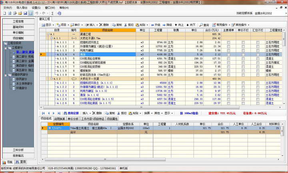Image resolution: width=288 pixels, height=173 pixels.
Task: Click the 向下 move down icon
Action: [x=188, y=25]
